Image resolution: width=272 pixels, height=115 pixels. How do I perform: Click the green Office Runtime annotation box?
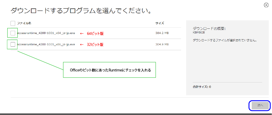click(x=109, y=70)
